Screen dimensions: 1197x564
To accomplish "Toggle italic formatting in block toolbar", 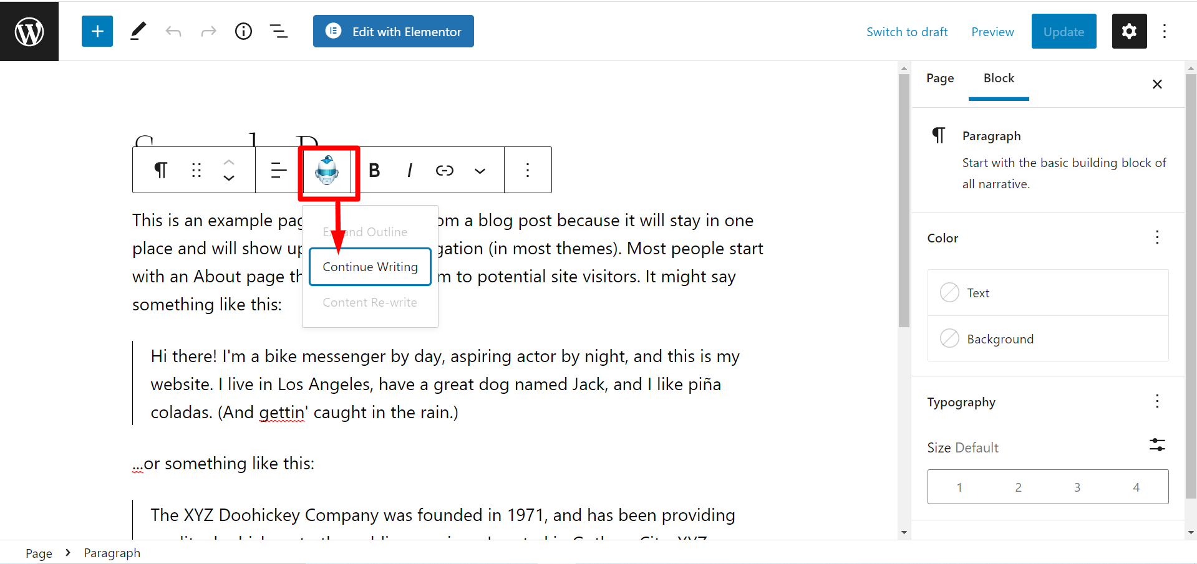I will pyautogui.click(x=409, y=170).
